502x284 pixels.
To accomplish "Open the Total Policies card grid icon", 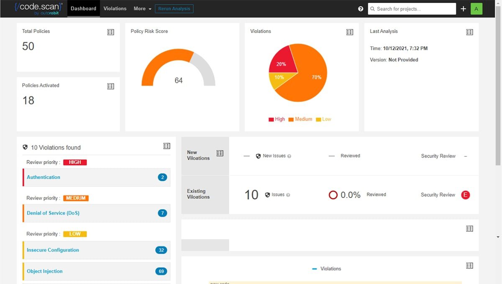I will [x=110, y=32].
